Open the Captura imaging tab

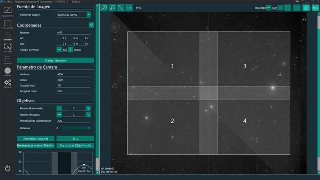pos(8,72)
